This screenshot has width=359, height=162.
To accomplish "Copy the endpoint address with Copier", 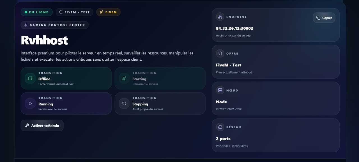I will [x=324, y=18].
